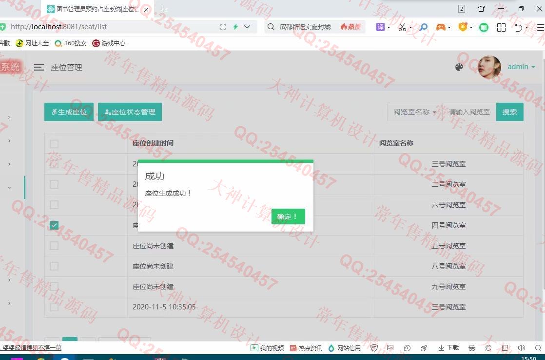This screenshot has width=545, height=360.
Task: Select the 九号阅览室 cell
Action: [448, 287]
